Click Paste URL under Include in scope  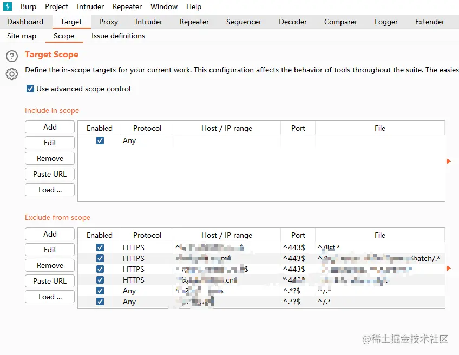[x=50, y=174]
